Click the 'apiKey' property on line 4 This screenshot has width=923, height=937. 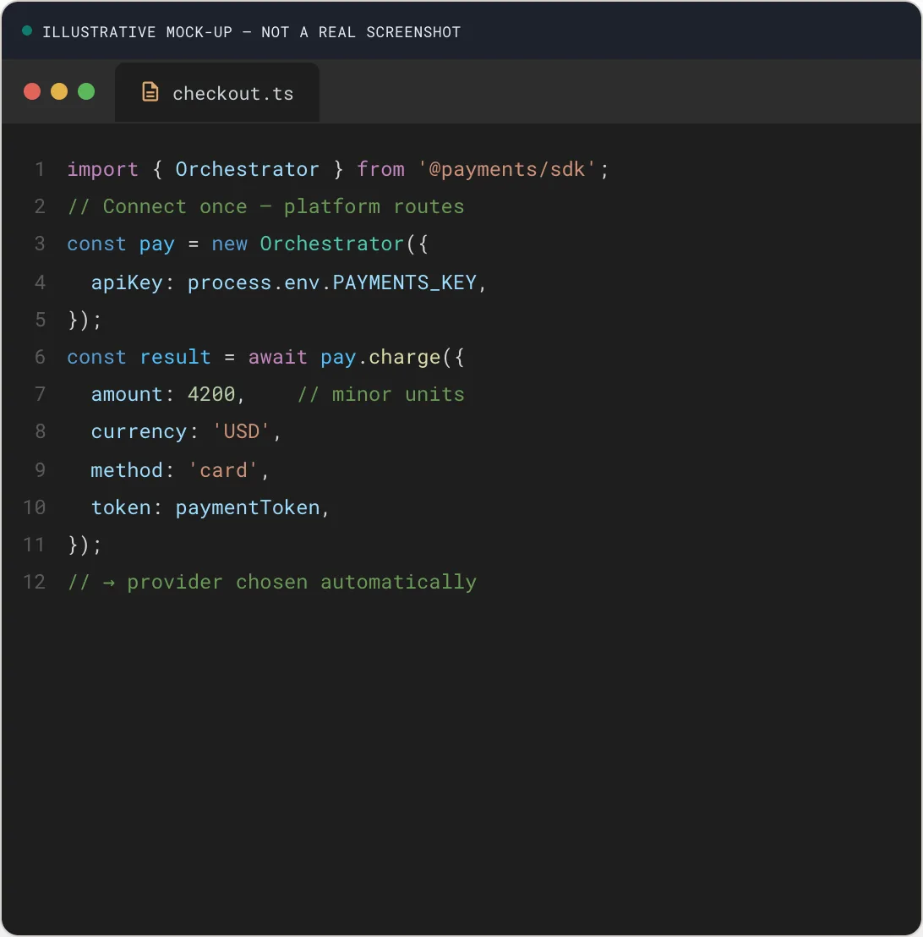[127, 282]
